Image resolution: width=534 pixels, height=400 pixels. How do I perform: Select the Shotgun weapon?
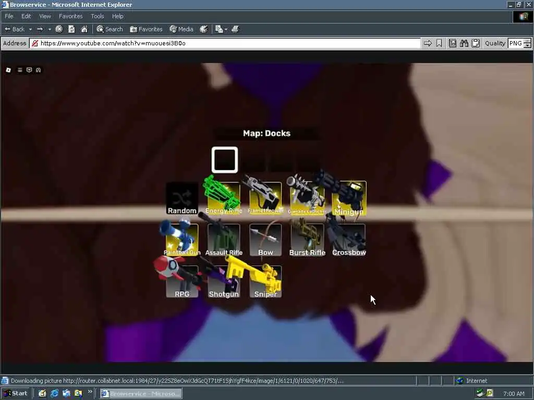(224, 282)
